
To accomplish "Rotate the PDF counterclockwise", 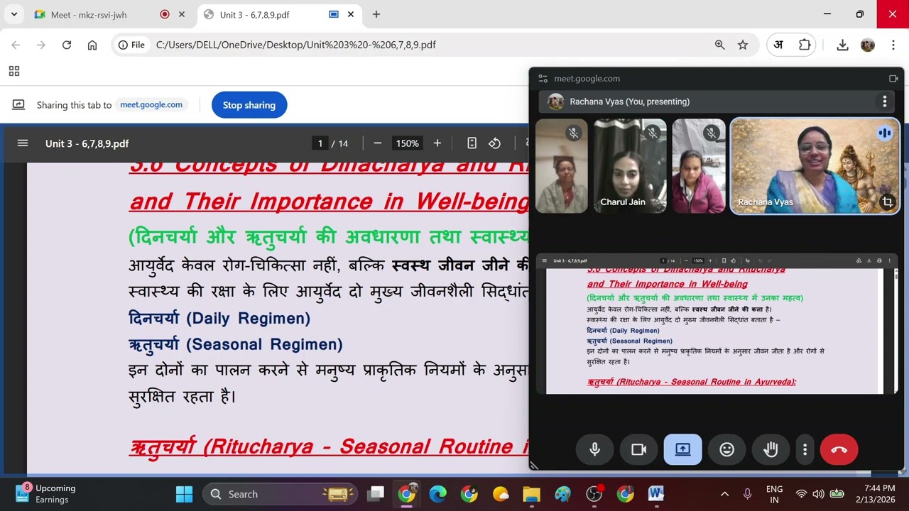I will [x=495, y=143].
